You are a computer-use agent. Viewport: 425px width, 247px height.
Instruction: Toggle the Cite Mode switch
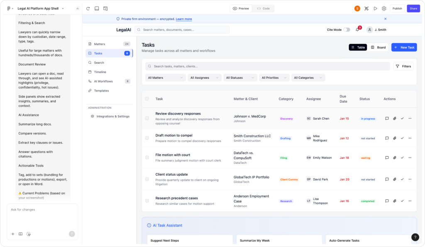[x=347, y=30]
